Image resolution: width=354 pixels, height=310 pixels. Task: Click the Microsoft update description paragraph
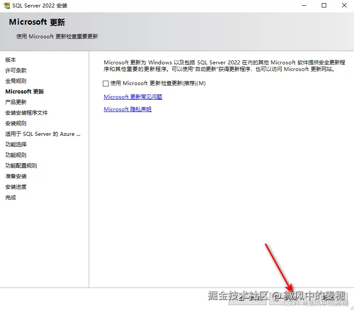224,66
